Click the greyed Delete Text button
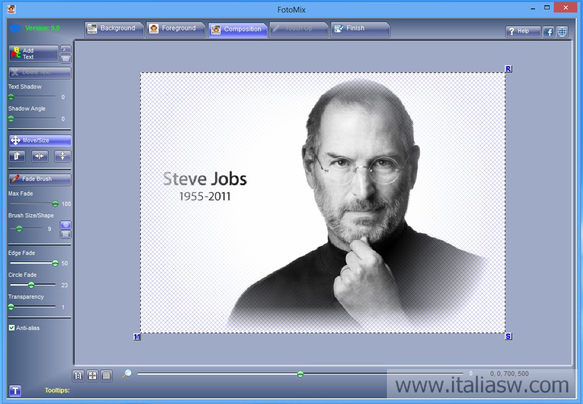This screenshot has height=404, width=583. point(40,72)
